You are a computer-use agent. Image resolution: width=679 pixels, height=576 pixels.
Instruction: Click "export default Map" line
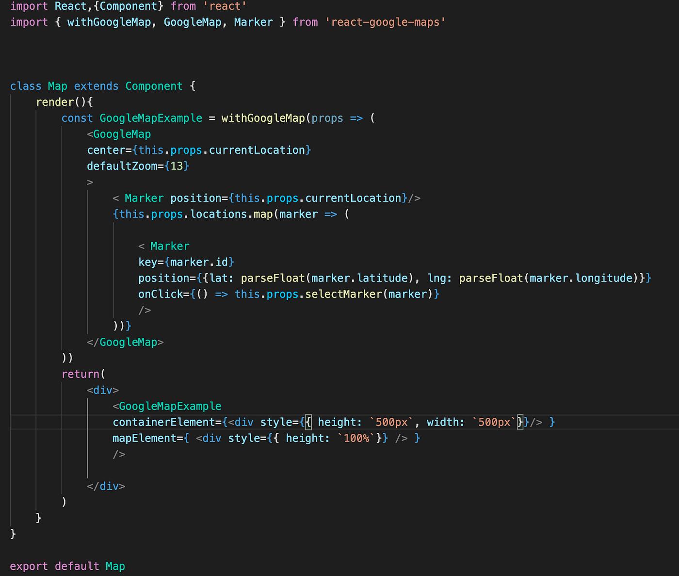pos(67,567)
